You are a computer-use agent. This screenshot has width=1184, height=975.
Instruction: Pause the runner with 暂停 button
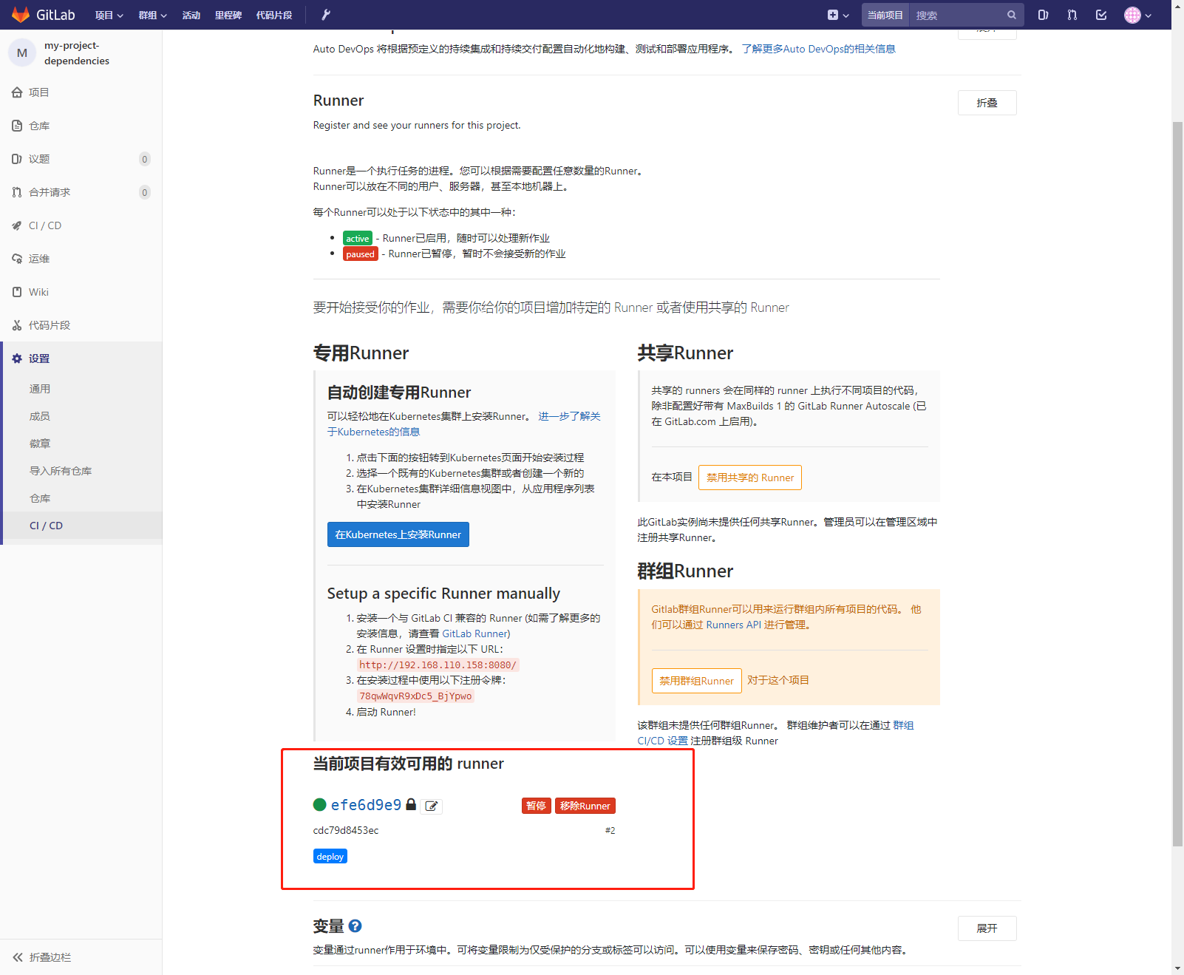pos(537,806)
